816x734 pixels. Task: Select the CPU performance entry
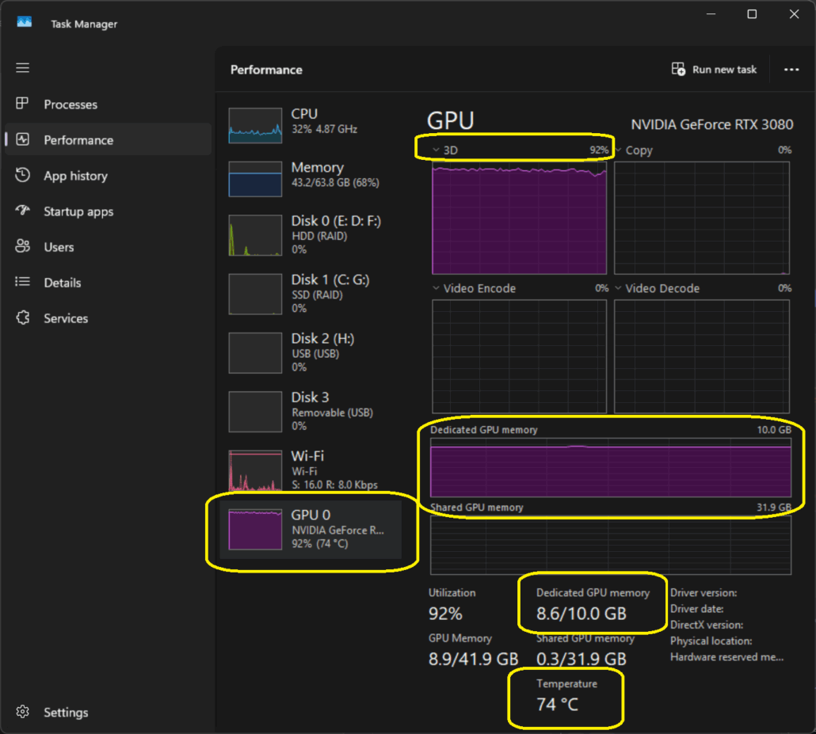tap(311, 125)
